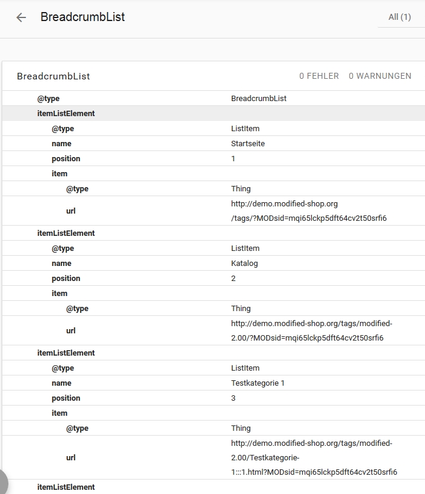Click the Katalog name value
Screen dimensions: 425x494
(x=244, y=263)
